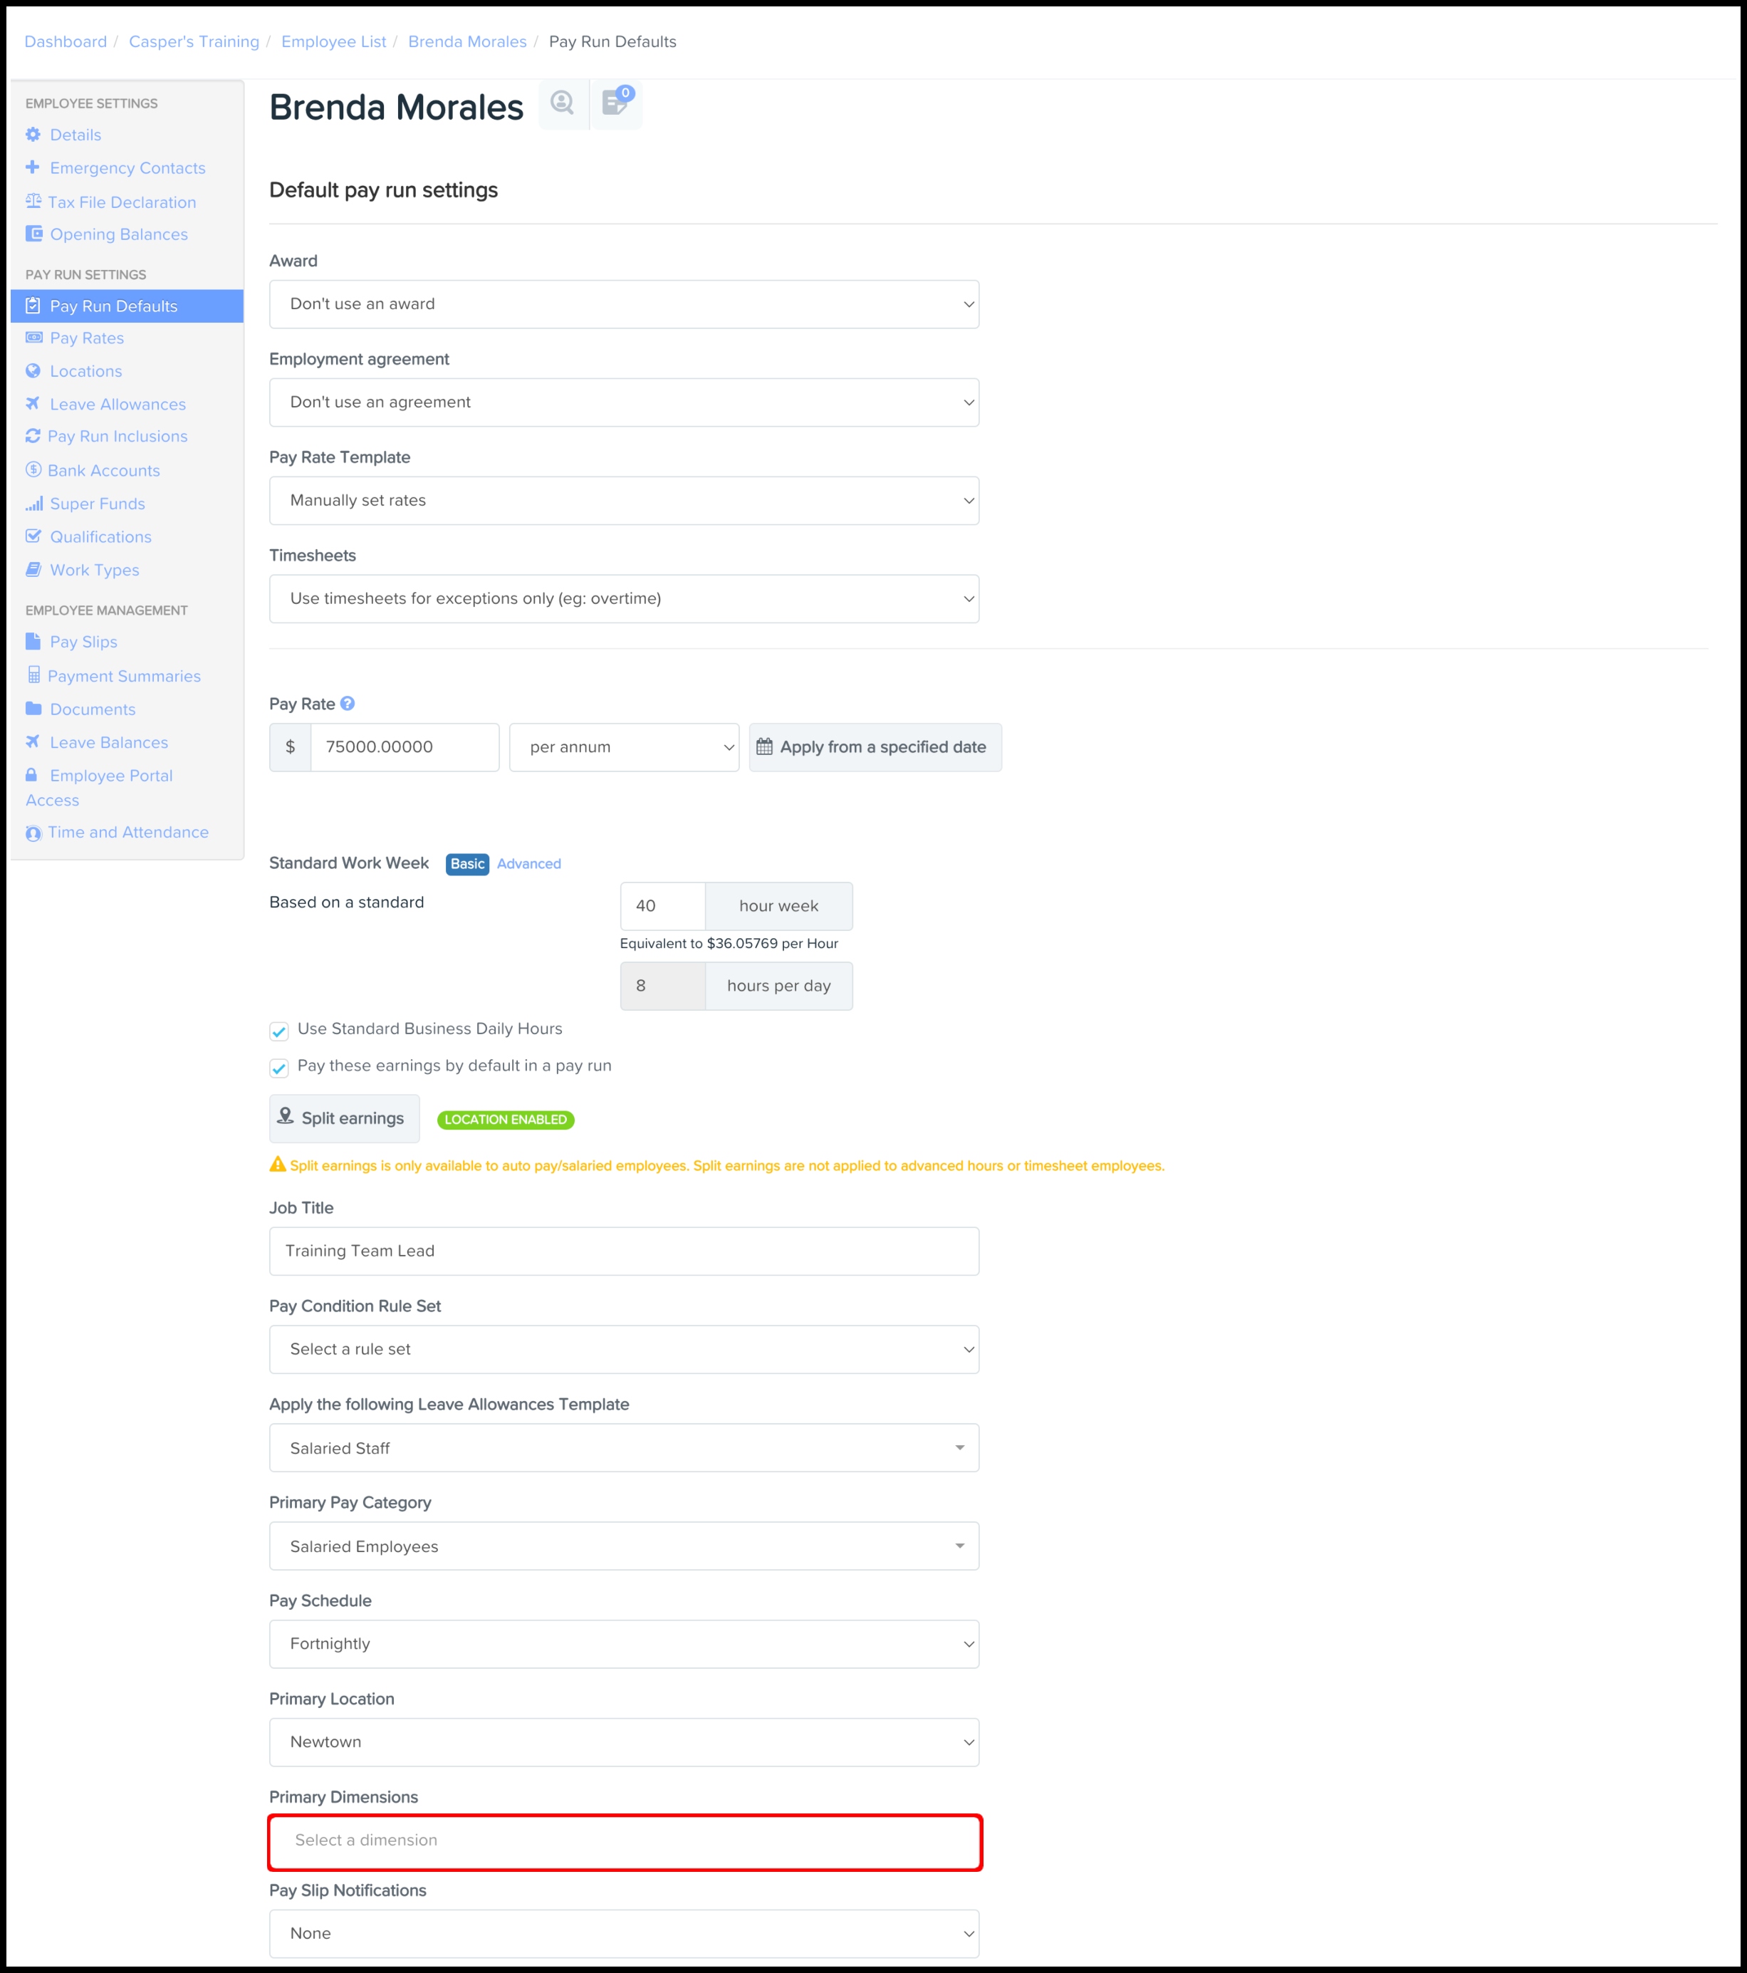
Task: Click the airplane icon for Leave Allowances
Action: [33, 403]
